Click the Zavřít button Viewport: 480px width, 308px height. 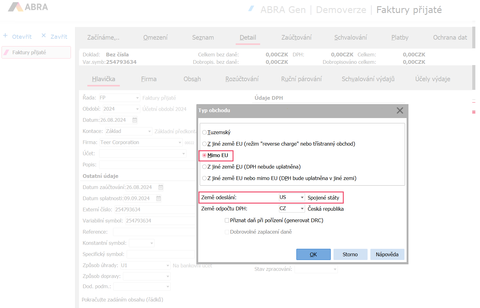point(59,37)
